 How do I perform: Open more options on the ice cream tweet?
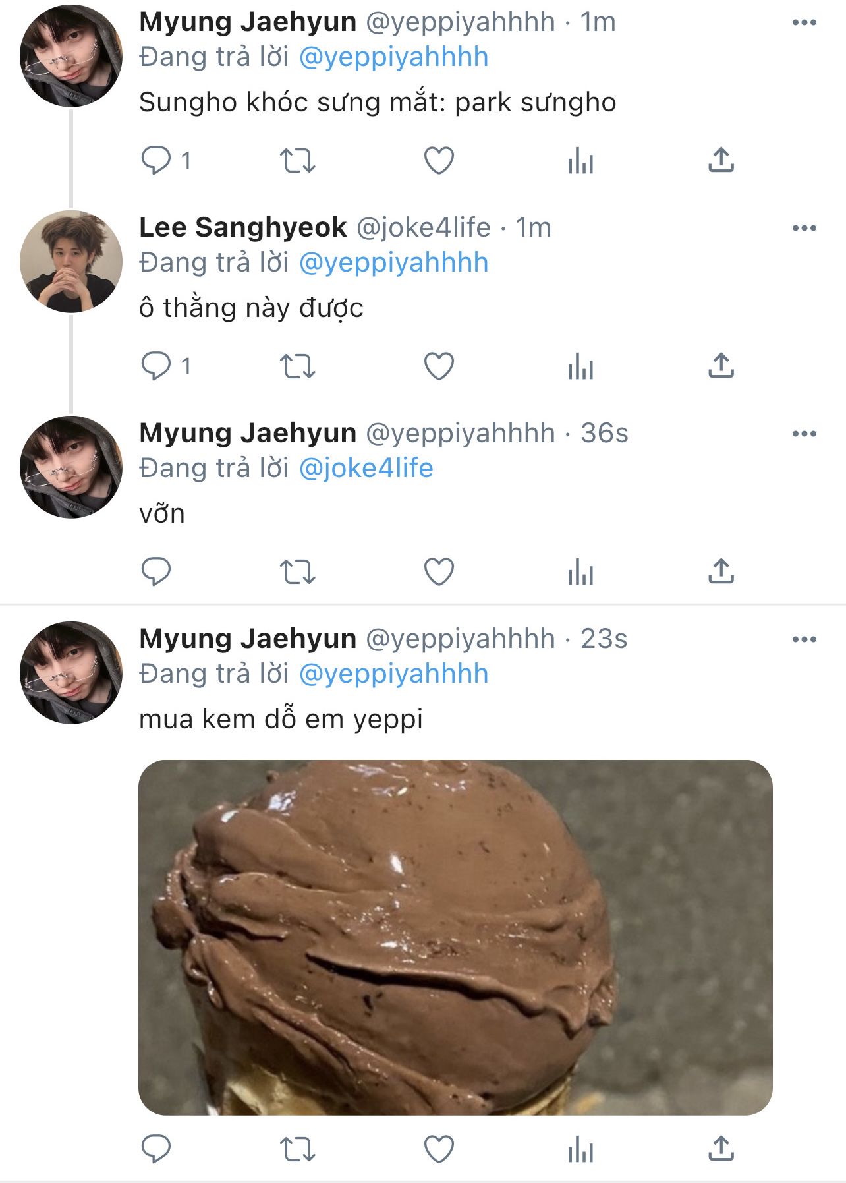click(x=804, y=639)
